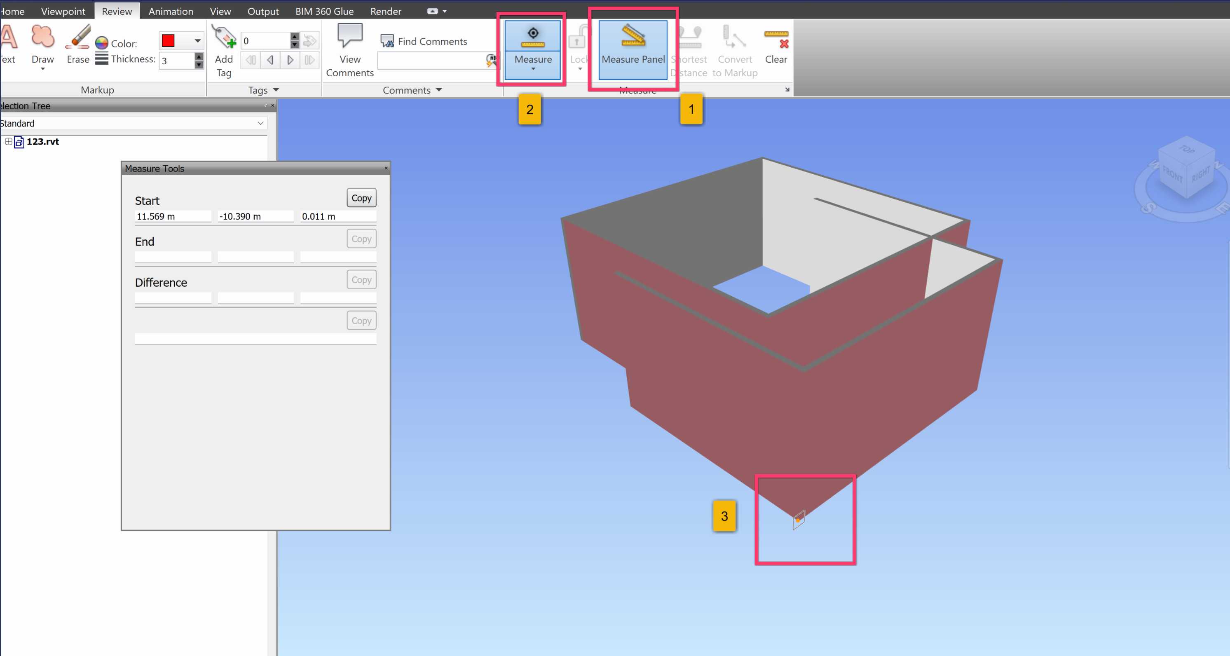Increase thickness with stepper up arrow
The height and width of the screenshot is (656, 1230).
(199, 57)
